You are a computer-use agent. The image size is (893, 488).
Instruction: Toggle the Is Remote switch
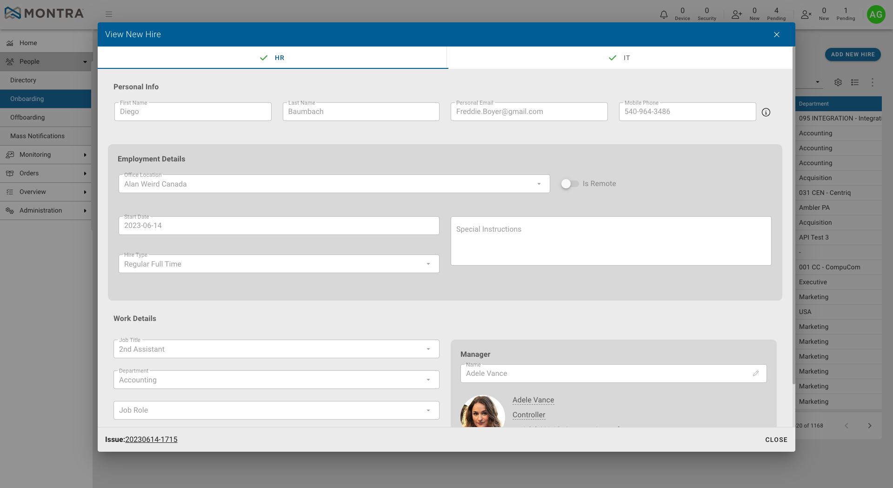(x=570, y=184)
